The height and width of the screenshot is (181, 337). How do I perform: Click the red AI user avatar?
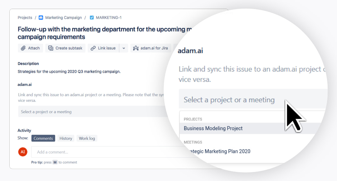click(x=23, y=152)
